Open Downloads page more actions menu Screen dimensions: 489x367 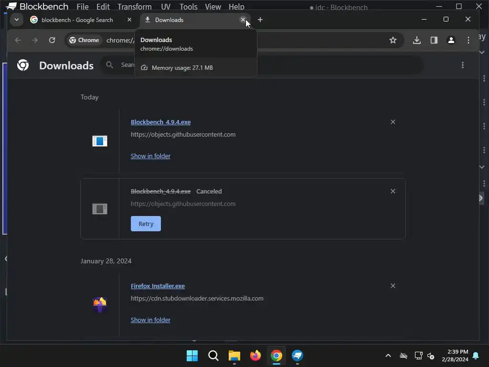(462, 65)
